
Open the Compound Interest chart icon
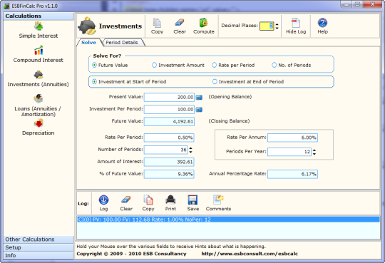pos(38,51)
